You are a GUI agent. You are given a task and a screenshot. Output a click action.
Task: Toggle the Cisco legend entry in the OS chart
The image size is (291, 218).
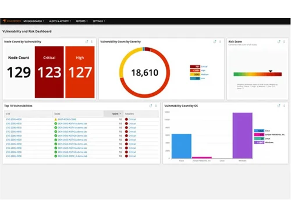[262, 131]
